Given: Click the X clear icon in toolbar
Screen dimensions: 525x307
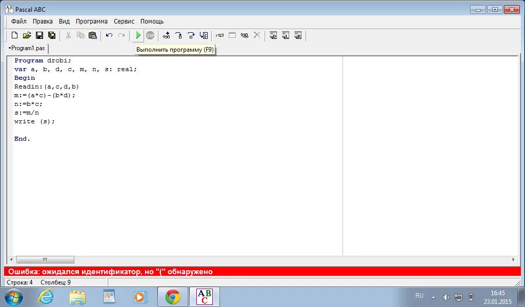Looking at the screenshot, I should click(x=257, y=35).
